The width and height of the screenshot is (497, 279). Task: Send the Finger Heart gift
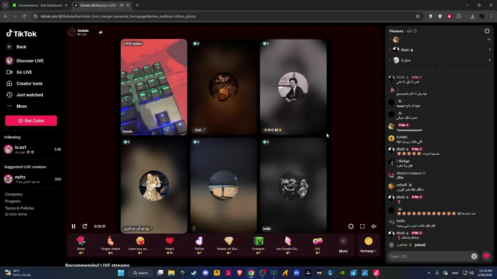pos(111,245)
